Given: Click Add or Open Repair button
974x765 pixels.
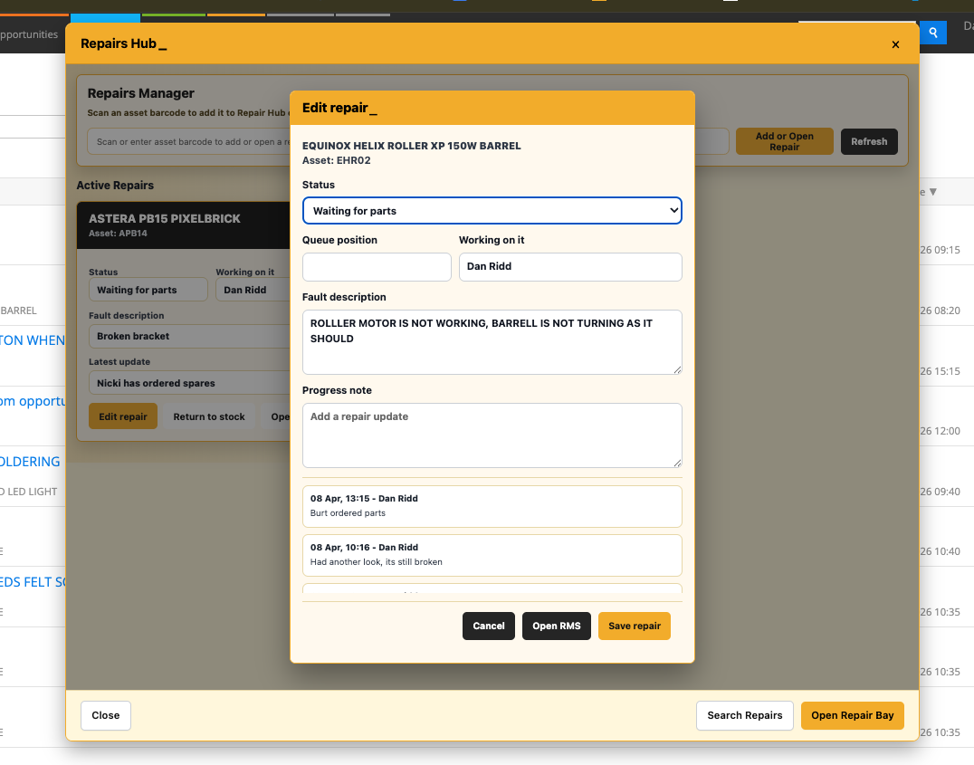Looking at the screenshot, I should [x=784, y=142].
